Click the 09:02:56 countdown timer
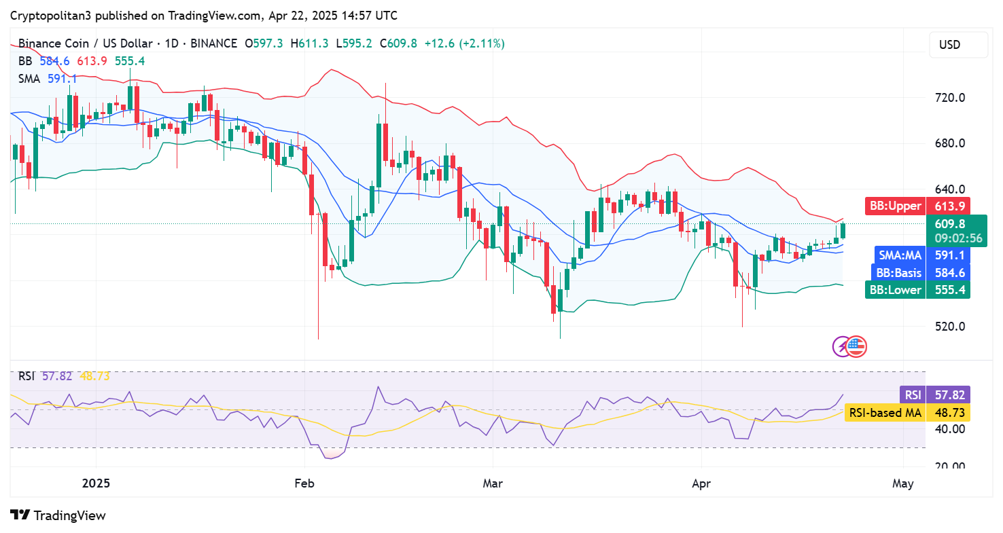Viewport: 1003px width, 533px height. [x=958, y=238]
